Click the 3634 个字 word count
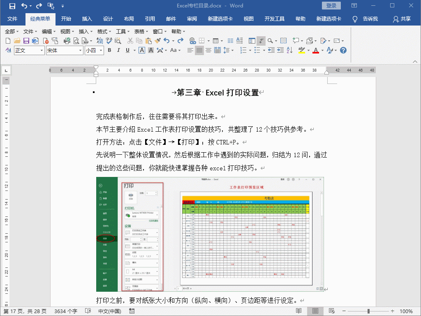421x316 pixels. [x=65, y=311]
